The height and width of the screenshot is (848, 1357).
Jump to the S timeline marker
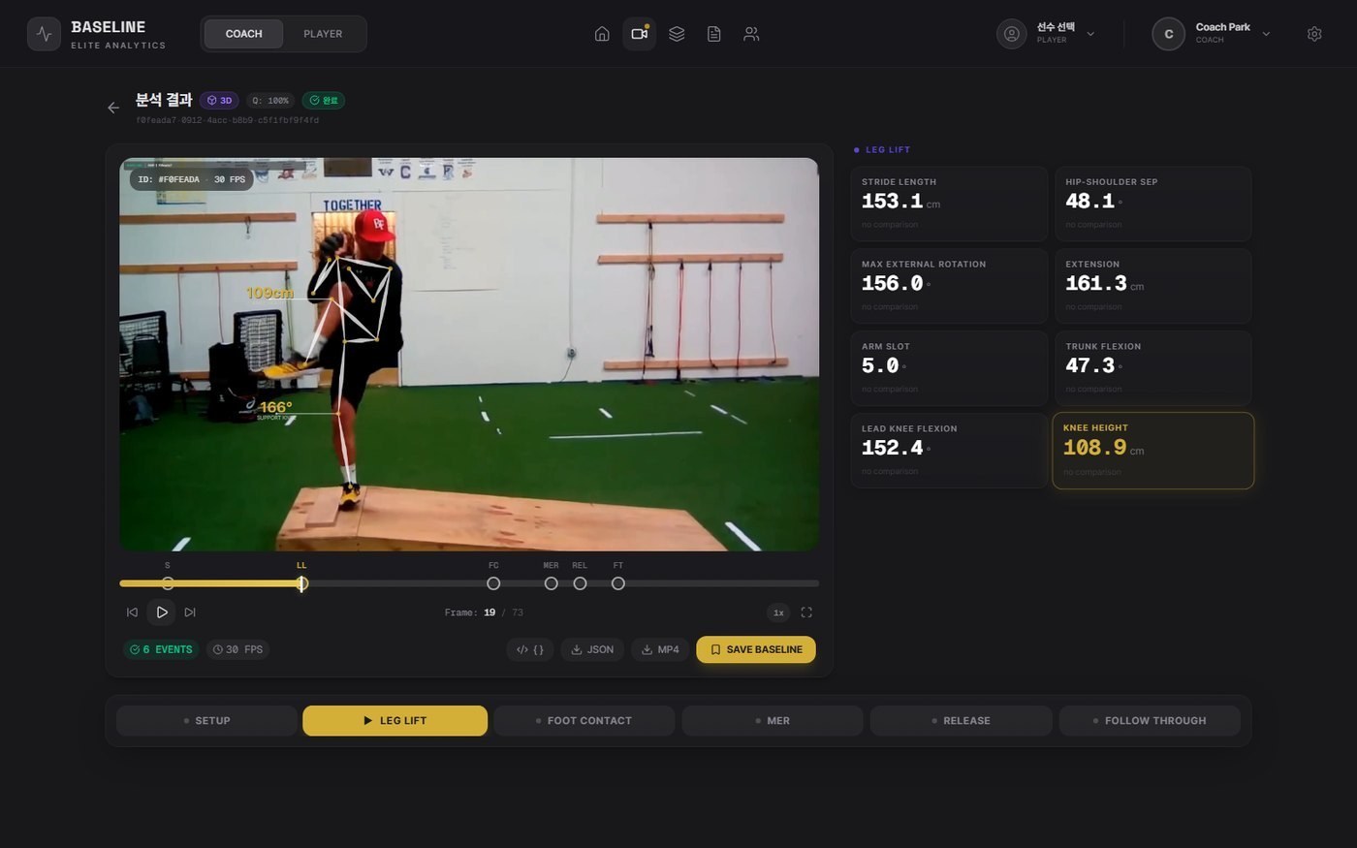click(x=168, y=583)
